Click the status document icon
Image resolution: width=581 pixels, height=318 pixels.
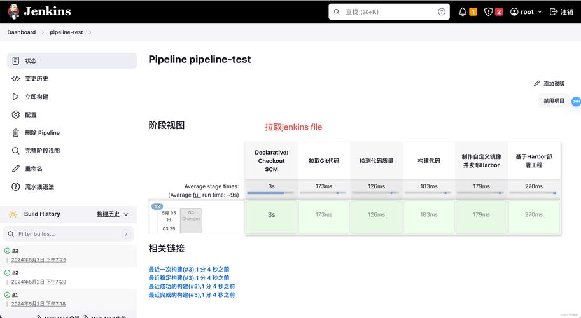[x=15, y=60]
